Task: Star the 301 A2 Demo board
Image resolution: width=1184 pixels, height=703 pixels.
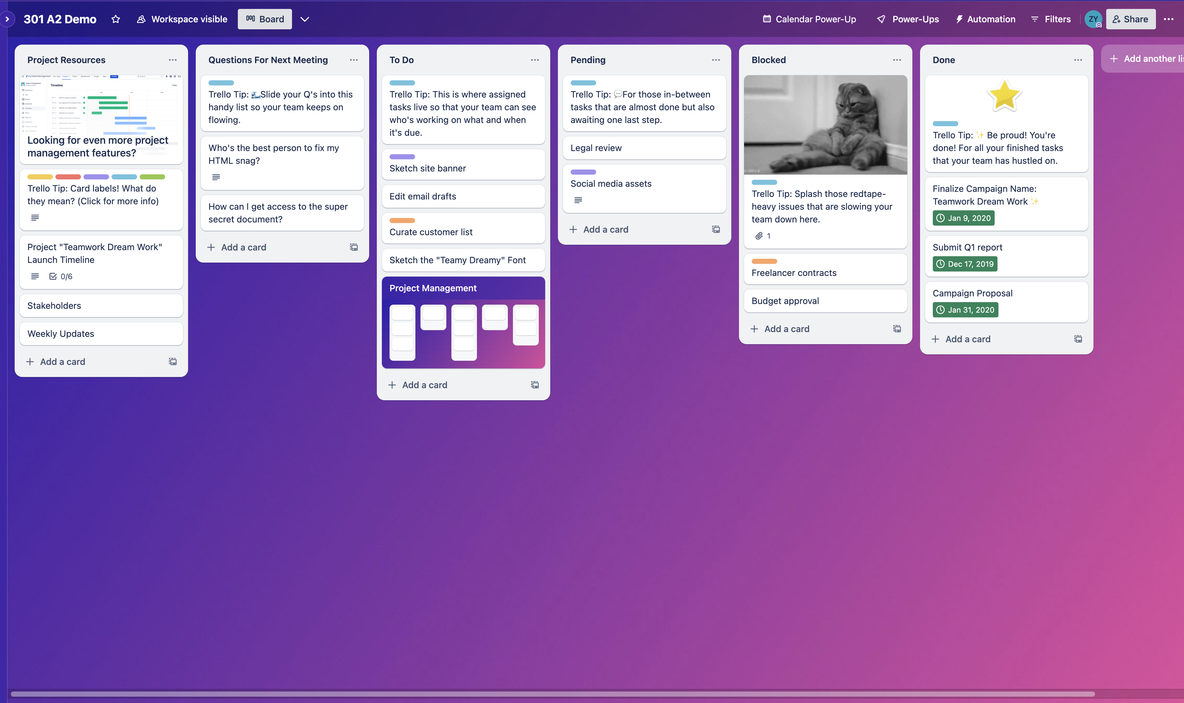Action: (x=116, y=19)
